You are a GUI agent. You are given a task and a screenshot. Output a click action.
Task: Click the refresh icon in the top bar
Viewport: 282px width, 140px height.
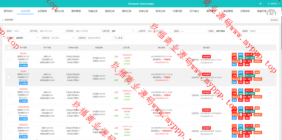click(x=261, y=4)
